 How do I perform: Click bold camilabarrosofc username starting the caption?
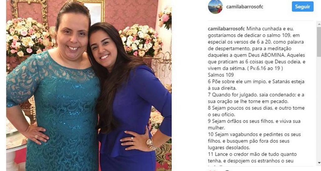point(226,29)
